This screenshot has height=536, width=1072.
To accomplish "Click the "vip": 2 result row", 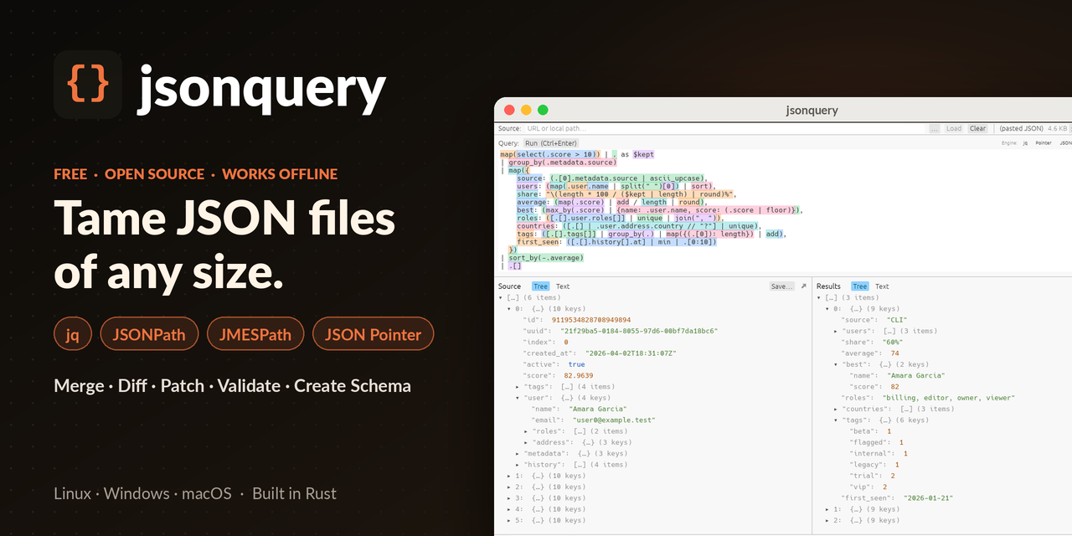I will [x=868, y=487].
